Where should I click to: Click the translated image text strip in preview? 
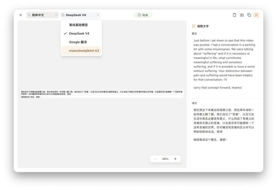(102, 94)
